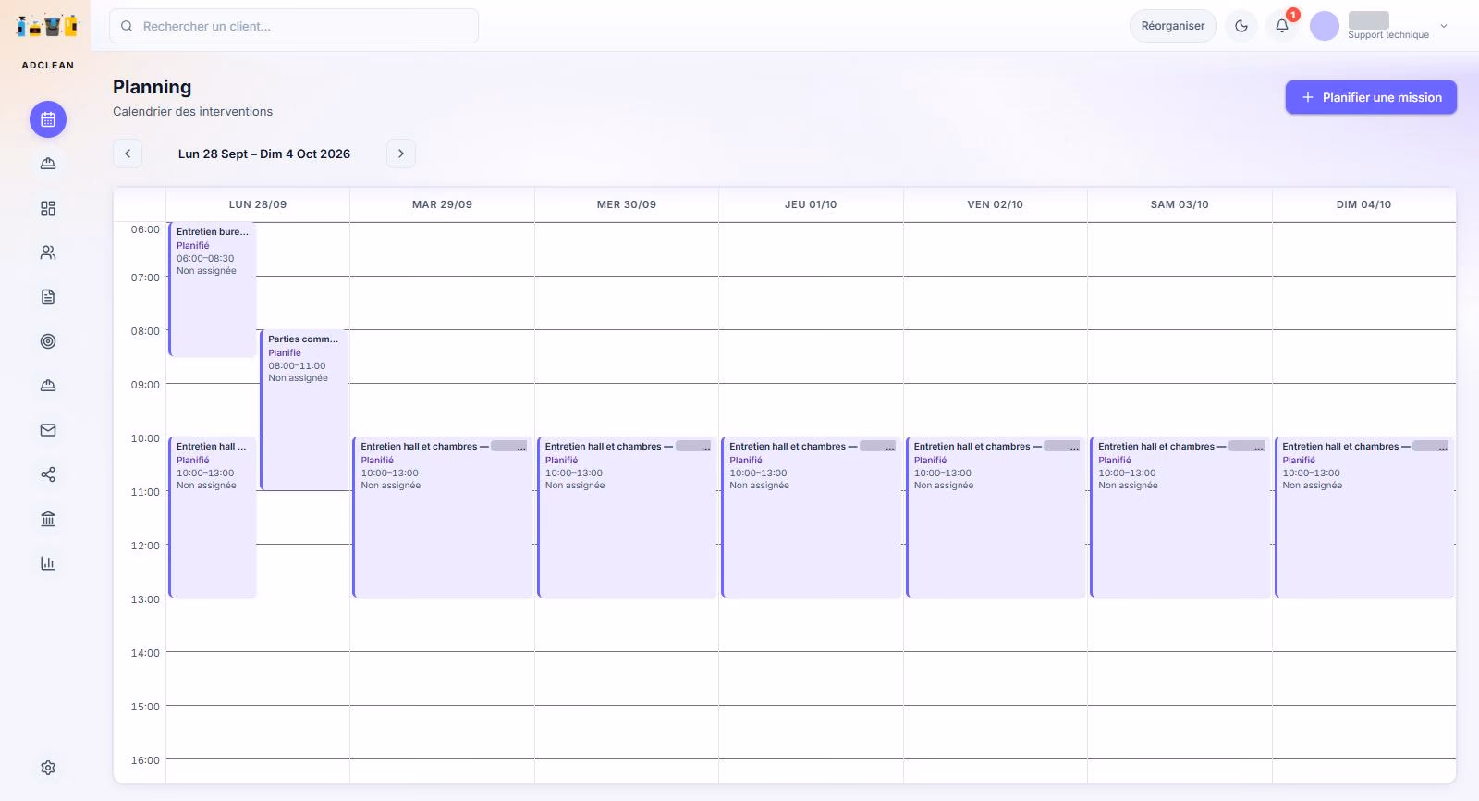Open Friday's Entretien hall et chambres mission
The width and height of the screenshot is (1479, 801).
coord(996,517)
